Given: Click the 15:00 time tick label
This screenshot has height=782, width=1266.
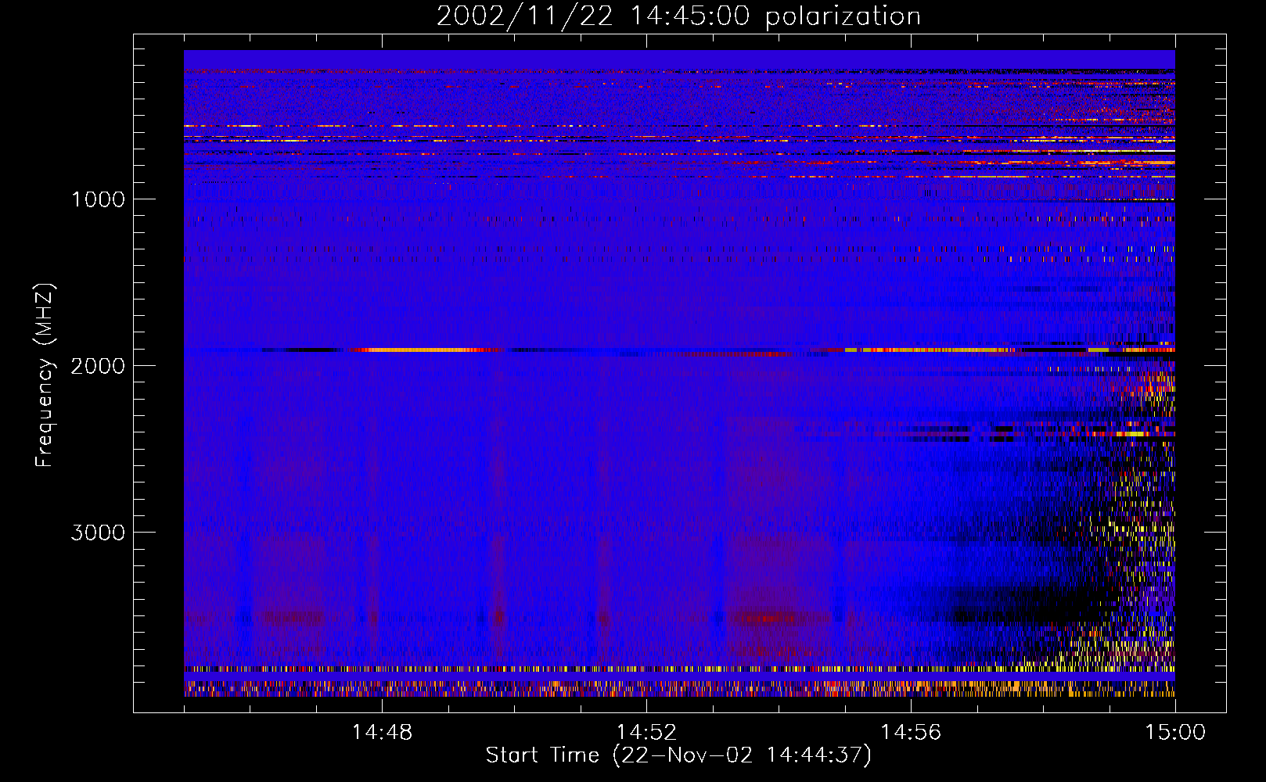Looking at the screenshot, I should click(x=1175, y=733).
